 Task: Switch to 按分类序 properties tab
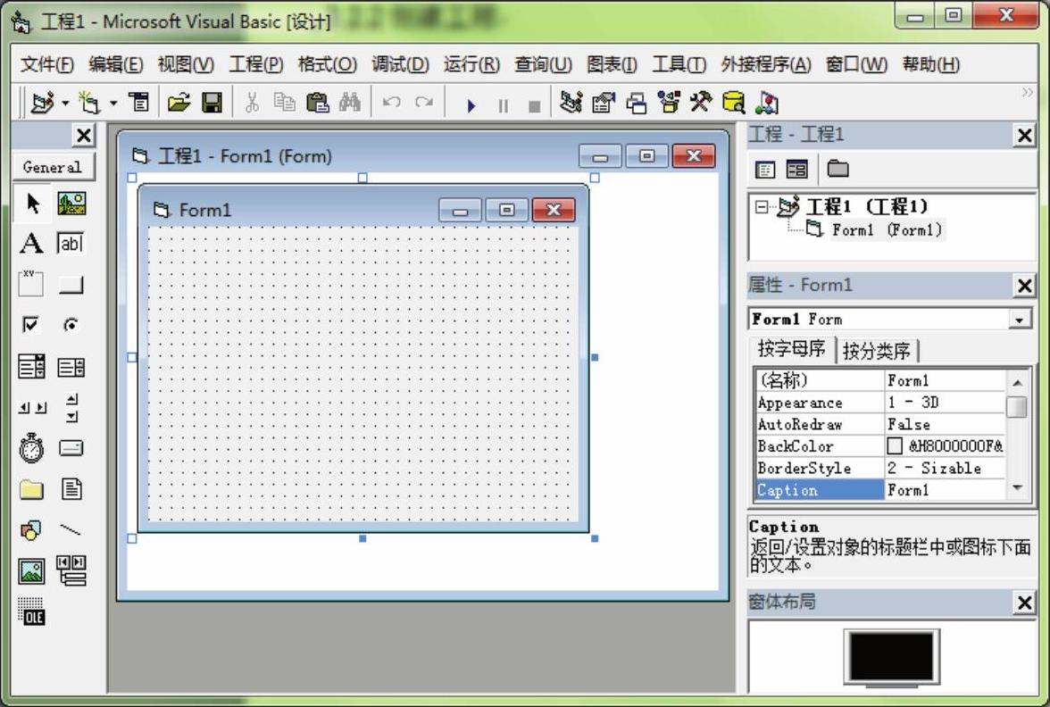(877, 350)
